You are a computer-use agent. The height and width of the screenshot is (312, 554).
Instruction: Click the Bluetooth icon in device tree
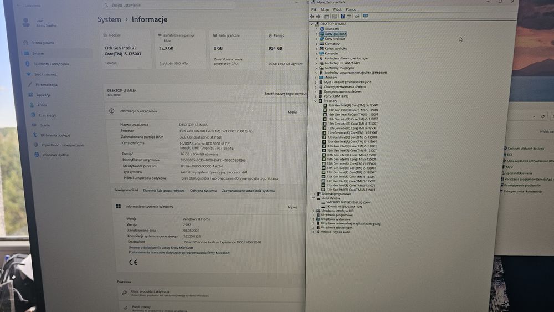(322, 29)
